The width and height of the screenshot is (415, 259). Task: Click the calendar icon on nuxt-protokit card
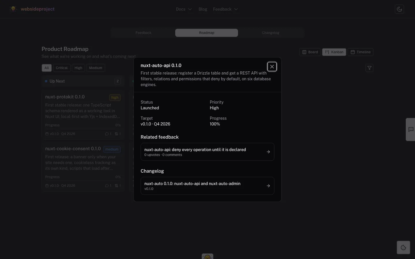tap(47, 134)
